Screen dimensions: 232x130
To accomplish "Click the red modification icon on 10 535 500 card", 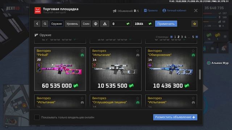I will pos(94,65).
